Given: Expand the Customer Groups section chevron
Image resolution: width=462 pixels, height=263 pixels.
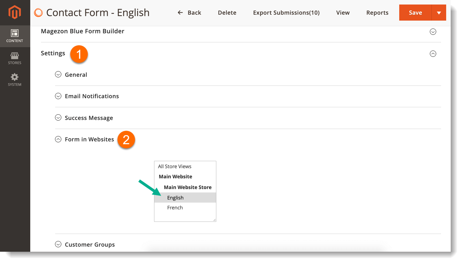Looking at the screenshot, I should [x=58, y=244].
